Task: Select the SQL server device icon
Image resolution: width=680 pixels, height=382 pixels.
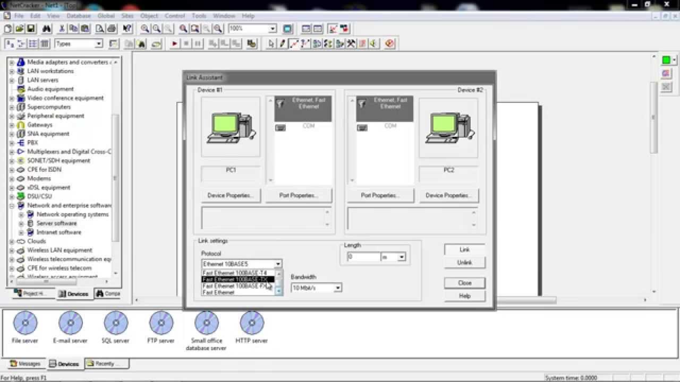Action: (116, 323)
